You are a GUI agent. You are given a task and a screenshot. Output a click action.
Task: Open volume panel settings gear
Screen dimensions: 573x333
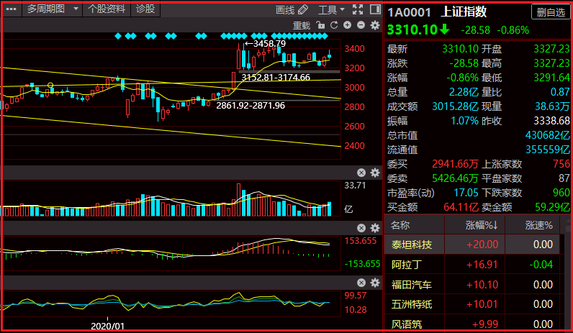(374, 173)
